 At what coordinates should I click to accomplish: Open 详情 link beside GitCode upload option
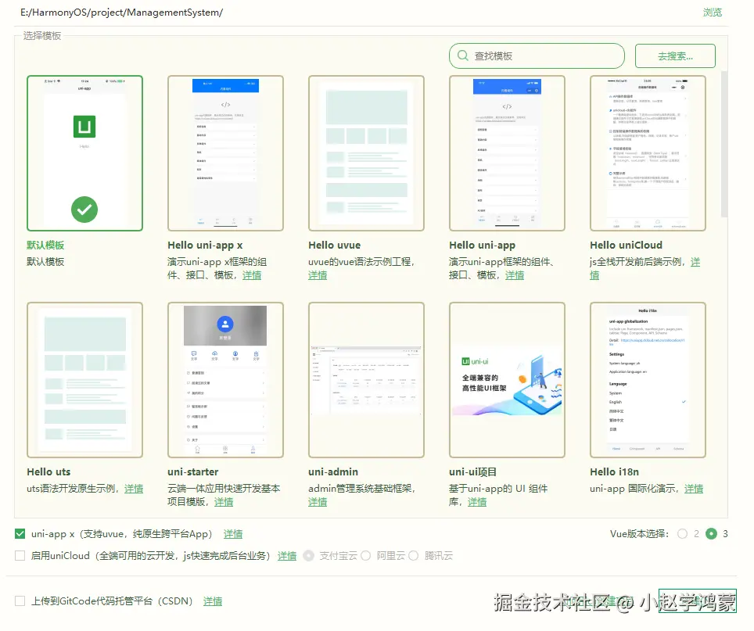pyautogui.click(x=213, y=601)
